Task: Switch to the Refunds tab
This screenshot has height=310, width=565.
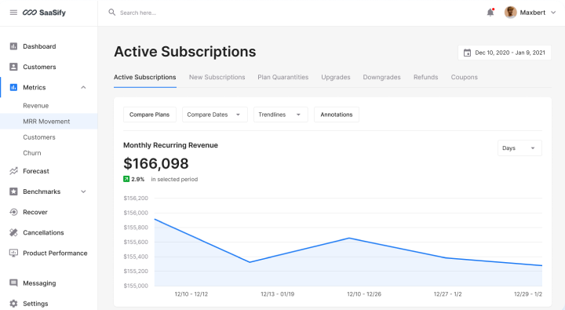Action: (x=425, y=77)
